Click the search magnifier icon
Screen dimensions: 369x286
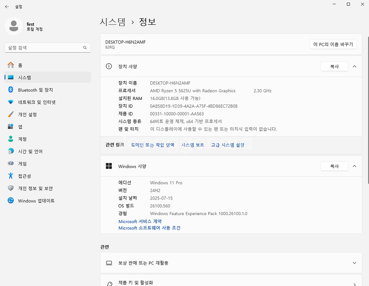click(85, 48)
